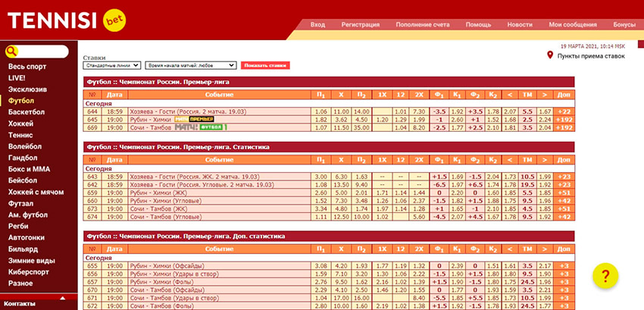
Task: Select Регби in the sidebar
Action: pyautogui.click(x=18, y=226)
